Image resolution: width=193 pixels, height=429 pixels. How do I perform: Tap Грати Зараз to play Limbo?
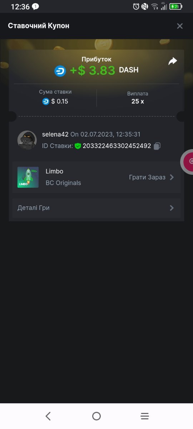coord(147,177)
